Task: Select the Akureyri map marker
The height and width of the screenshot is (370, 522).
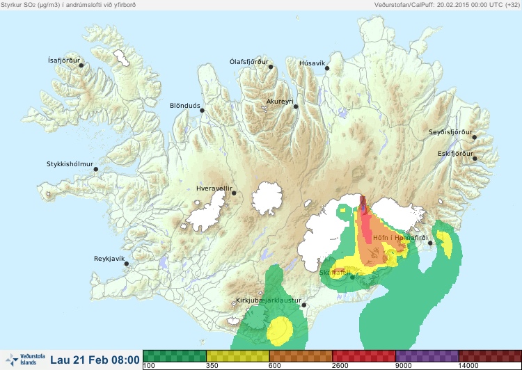Action: tap(296, 106)
